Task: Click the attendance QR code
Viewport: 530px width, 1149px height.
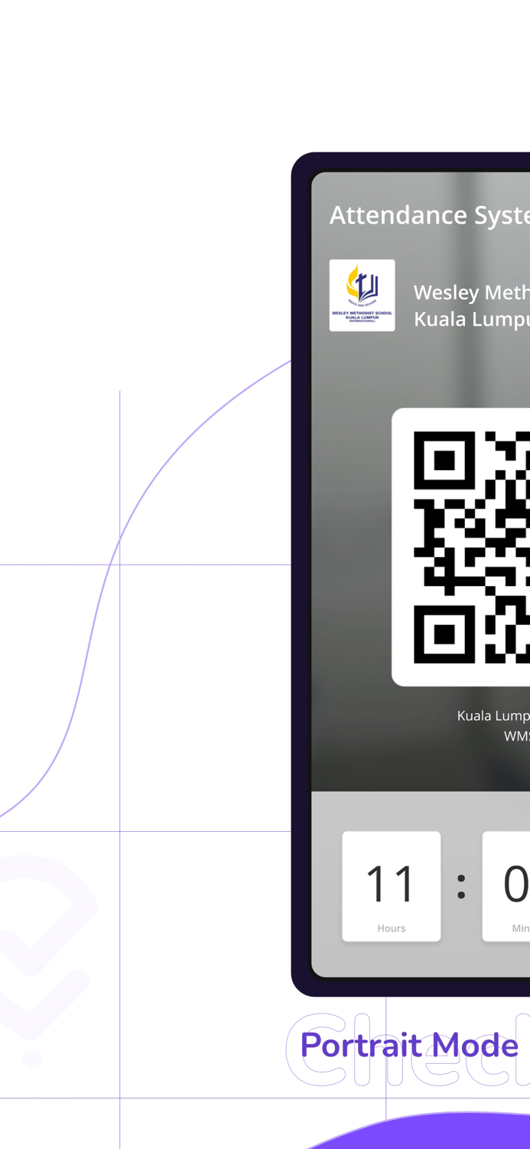Action: [x=471, y=547]
